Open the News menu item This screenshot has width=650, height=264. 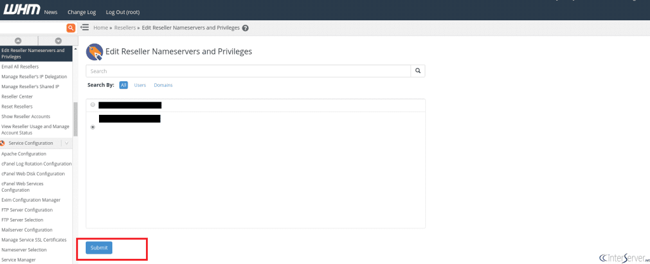click(51, 12)
